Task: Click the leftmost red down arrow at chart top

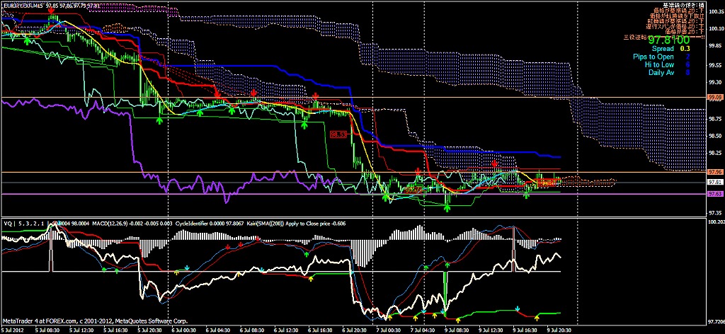Action: [x=51, y=11]
